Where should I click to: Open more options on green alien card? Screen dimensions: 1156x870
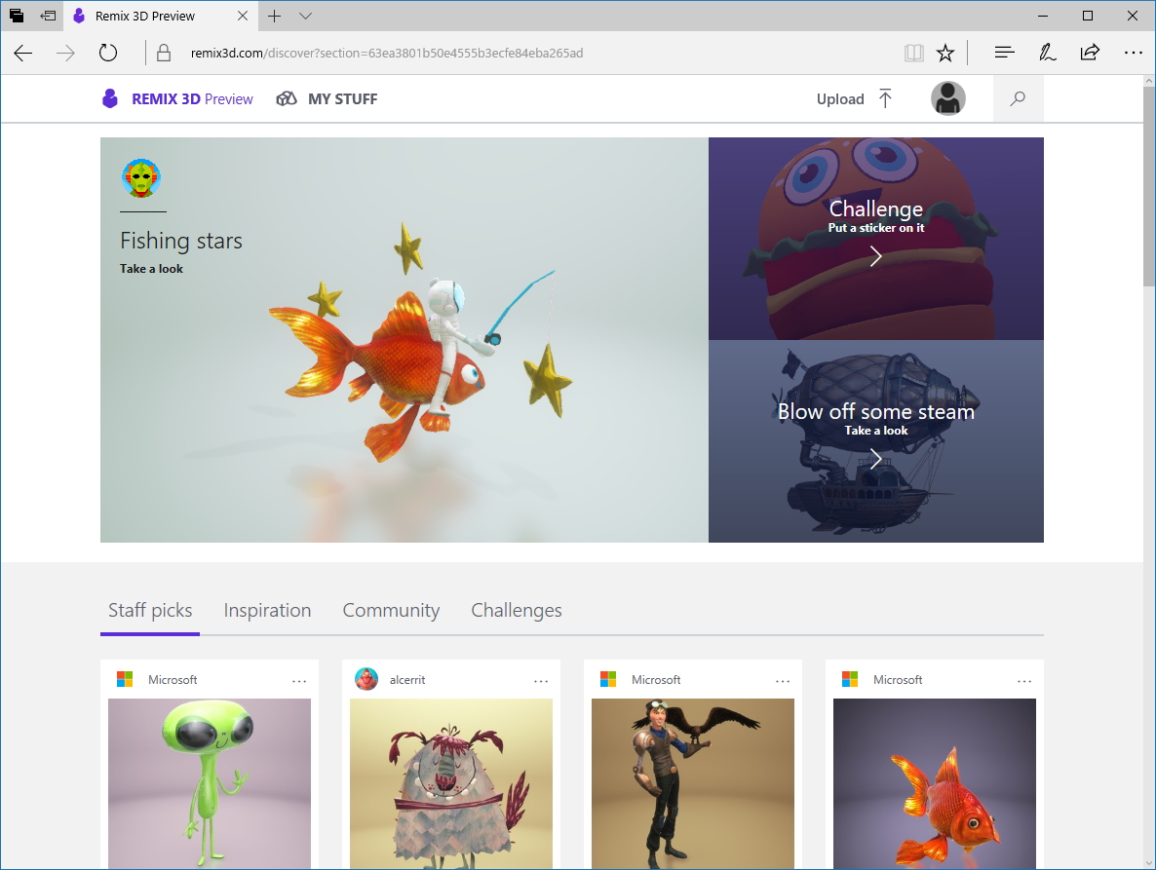point(299,681)
